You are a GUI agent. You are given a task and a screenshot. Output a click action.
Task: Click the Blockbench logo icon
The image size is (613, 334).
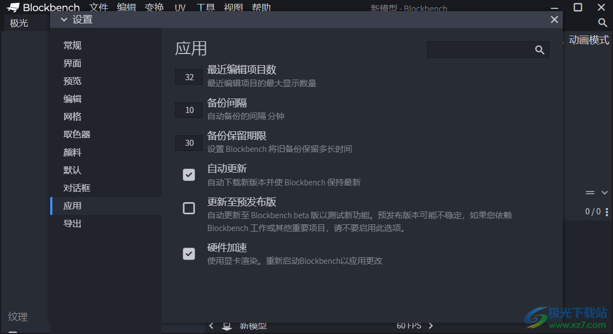coord(13,7)
